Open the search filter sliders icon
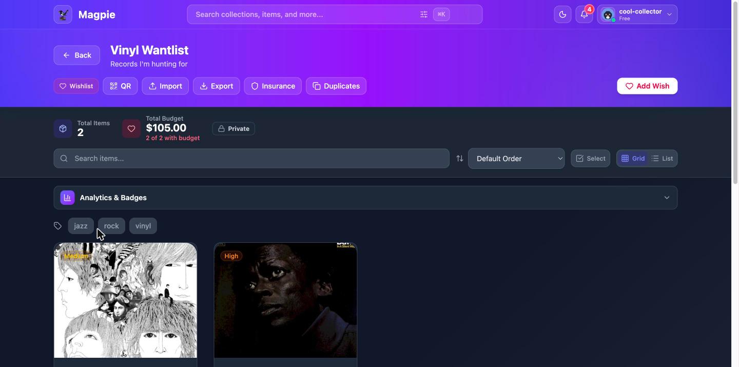This screenshot has width=739, height=367. (x=424, y=14)
